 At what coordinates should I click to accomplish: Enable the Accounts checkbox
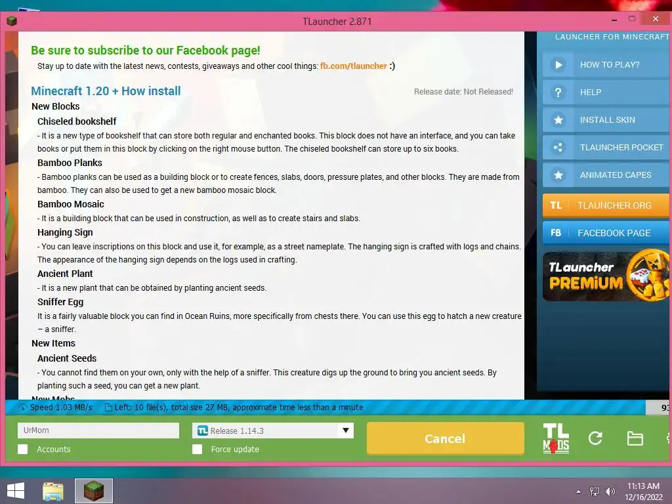point(23,449)
